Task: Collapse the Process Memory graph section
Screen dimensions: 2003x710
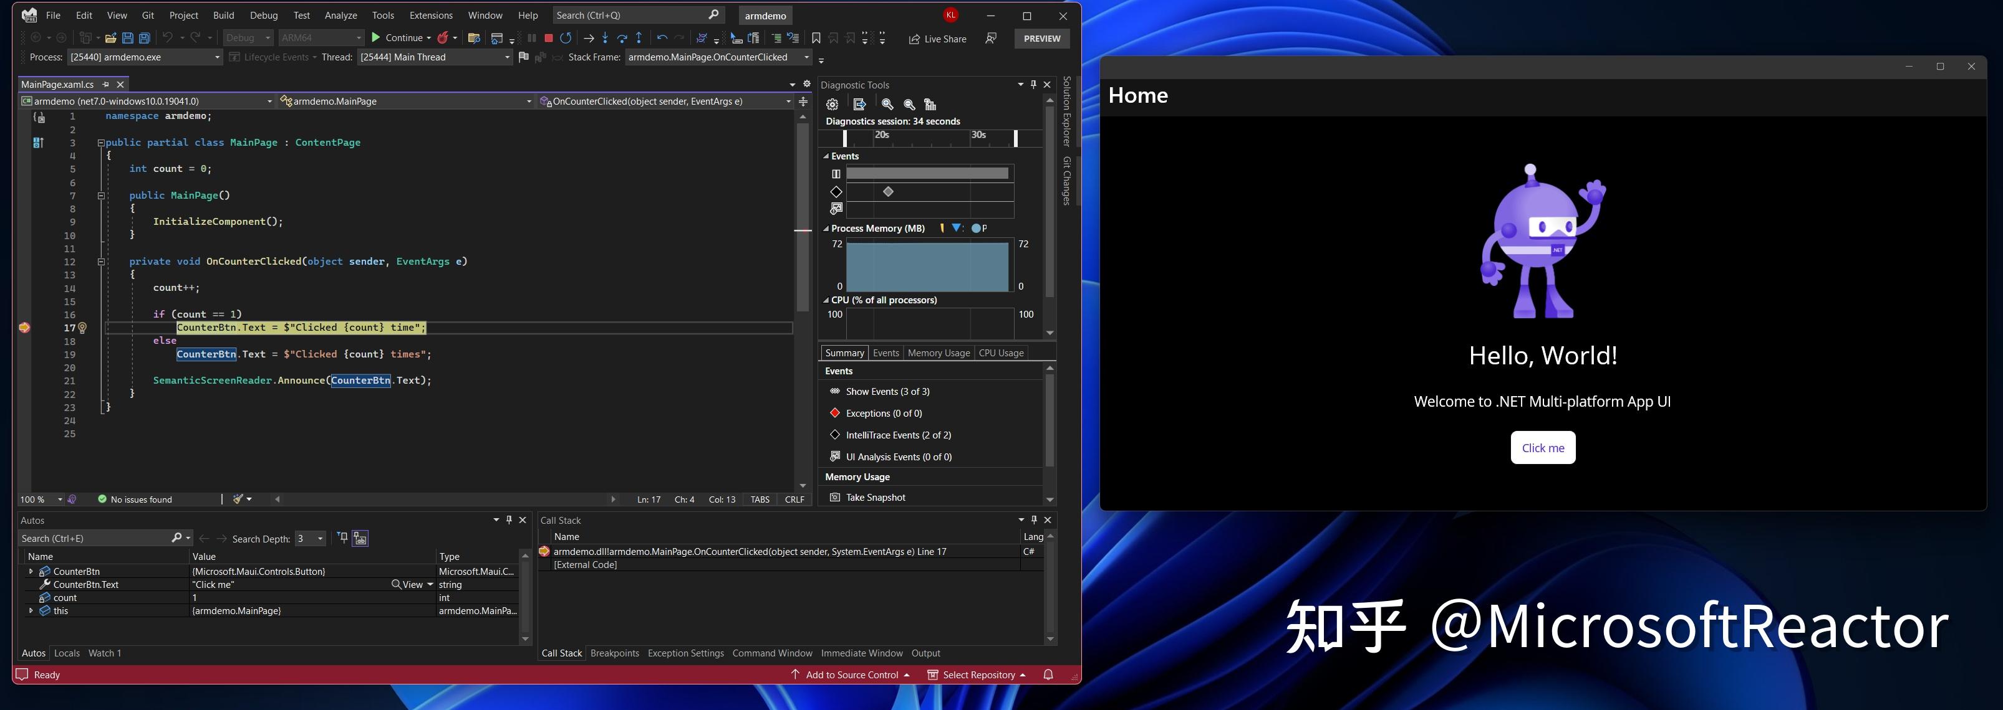Action: pos(826,227)
